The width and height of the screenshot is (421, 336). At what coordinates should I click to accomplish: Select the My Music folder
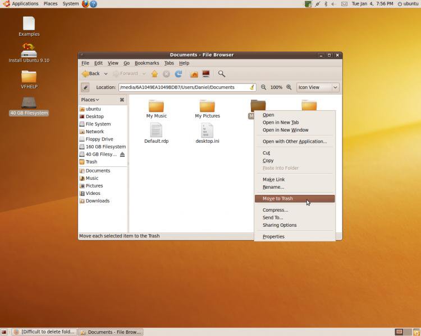coord(156,109)
